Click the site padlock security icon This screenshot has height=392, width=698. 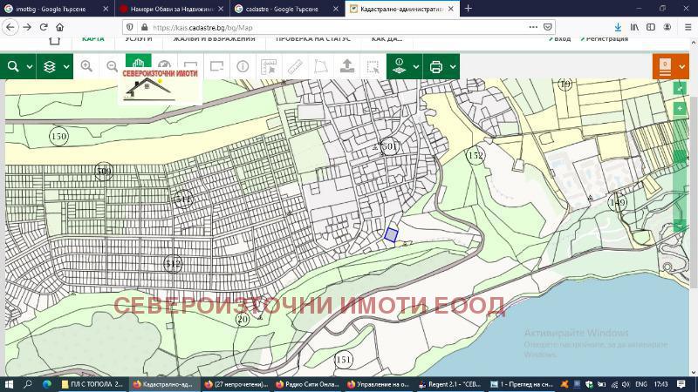144,27
